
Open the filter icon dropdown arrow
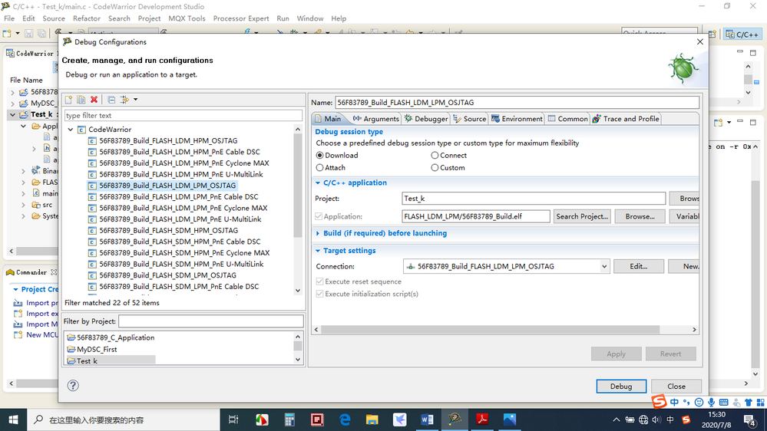pos(135,100)
